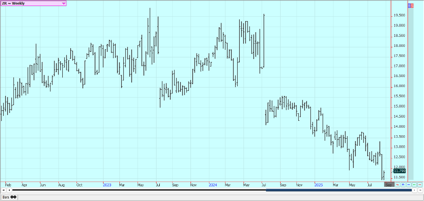424x201 pixels.
Task: Click the green dash icon in bottom toolbar
Action: click(414, 185)
